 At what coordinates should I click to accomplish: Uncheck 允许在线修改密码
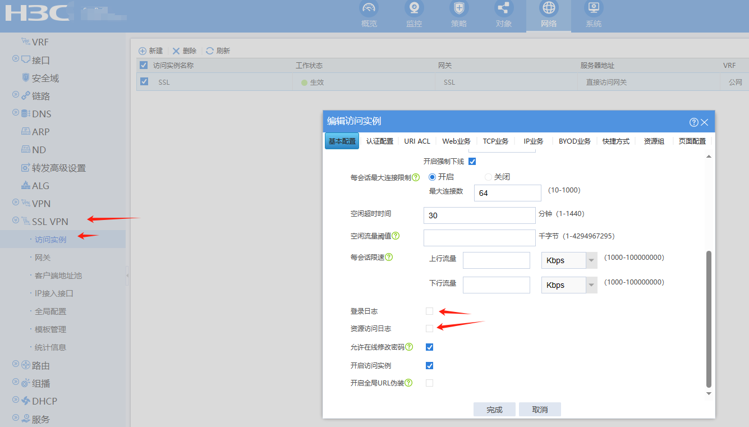click(429, 347)
